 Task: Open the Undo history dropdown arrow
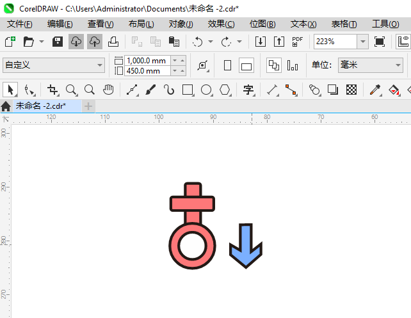[x=211, y=42]
